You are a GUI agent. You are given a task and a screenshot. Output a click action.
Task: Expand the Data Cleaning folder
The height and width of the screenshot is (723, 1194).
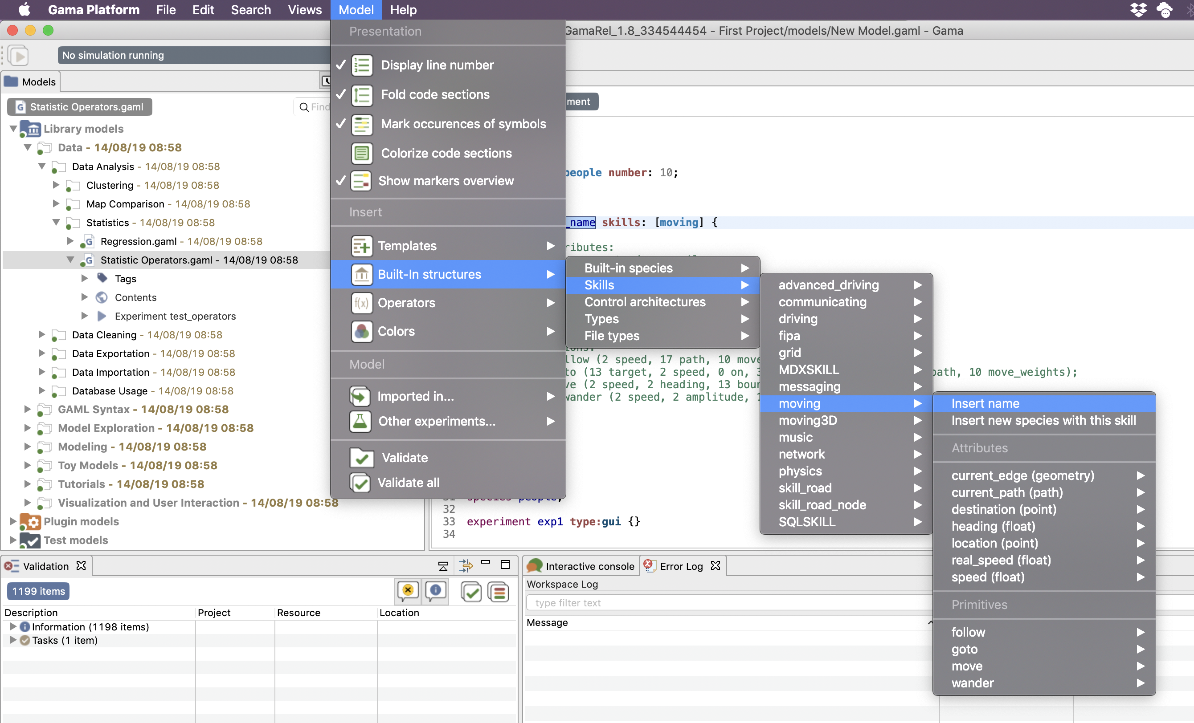click(42, 335)
